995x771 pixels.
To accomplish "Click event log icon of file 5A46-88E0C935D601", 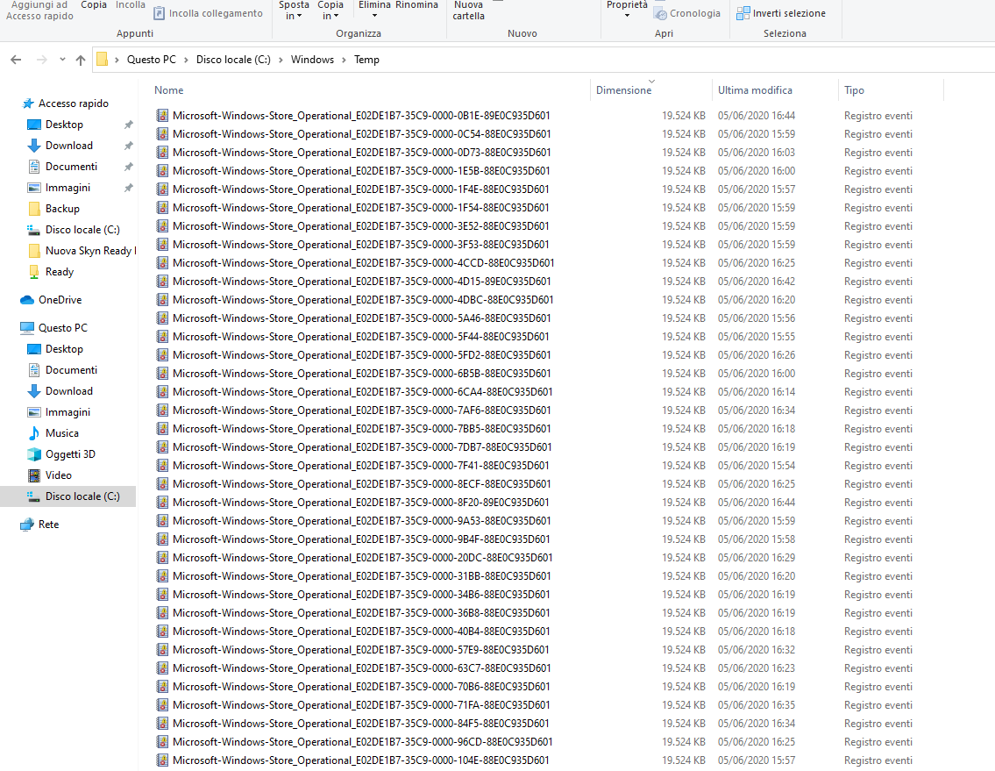I will (162, 318).
